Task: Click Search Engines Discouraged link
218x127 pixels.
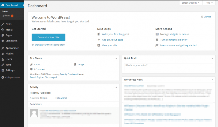Action: [43, 77]
